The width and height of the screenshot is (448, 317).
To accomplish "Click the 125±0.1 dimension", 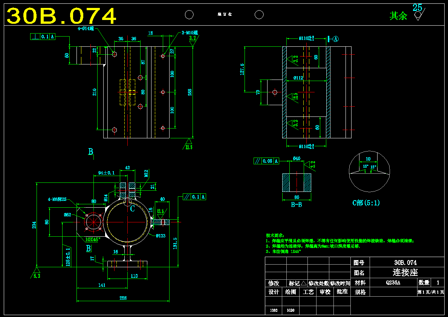I will point(68,257).
